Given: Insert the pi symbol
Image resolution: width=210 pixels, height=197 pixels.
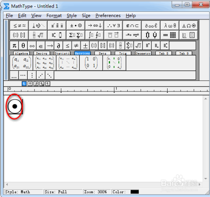Looking at the screenshot, I should (14, 46).
